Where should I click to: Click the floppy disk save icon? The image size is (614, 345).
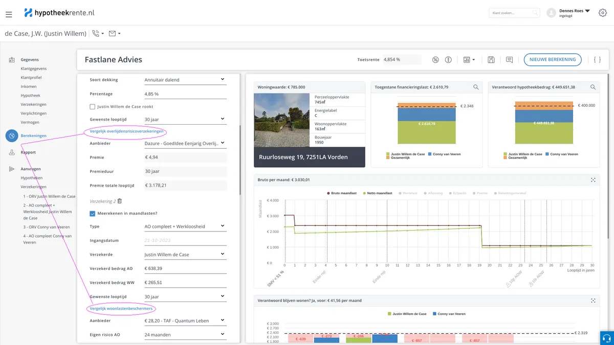pos(491,60)
